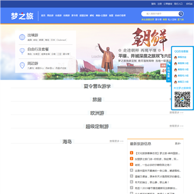Click the 关注梦之旅微信 label
Screen dimensions: 194x194
coord(182,88)
